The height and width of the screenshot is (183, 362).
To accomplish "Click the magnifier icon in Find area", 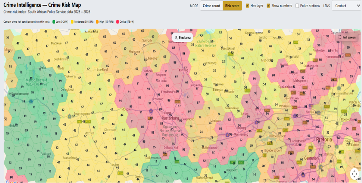I will coord(176,37).
